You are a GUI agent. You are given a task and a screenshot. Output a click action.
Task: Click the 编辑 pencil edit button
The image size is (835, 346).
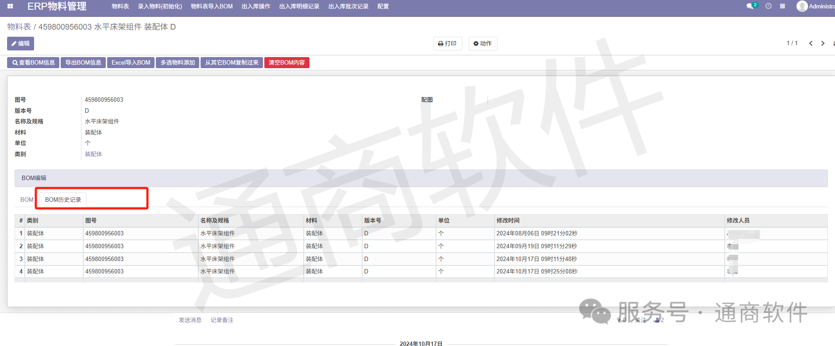(20, 43)
